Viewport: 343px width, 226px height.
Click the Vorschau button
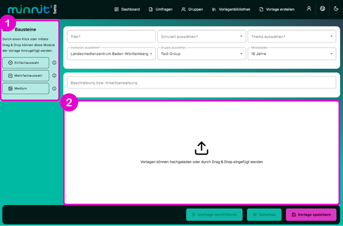(264, 215)
